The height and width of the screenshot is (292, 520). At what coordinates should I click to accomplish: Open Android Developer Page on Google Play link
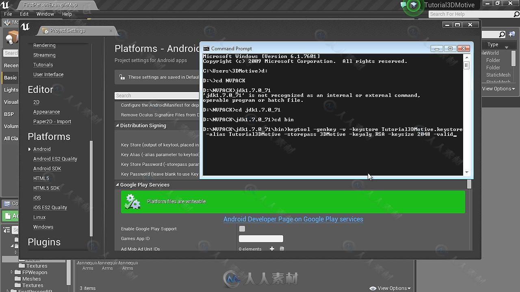(x=293, y=219)
